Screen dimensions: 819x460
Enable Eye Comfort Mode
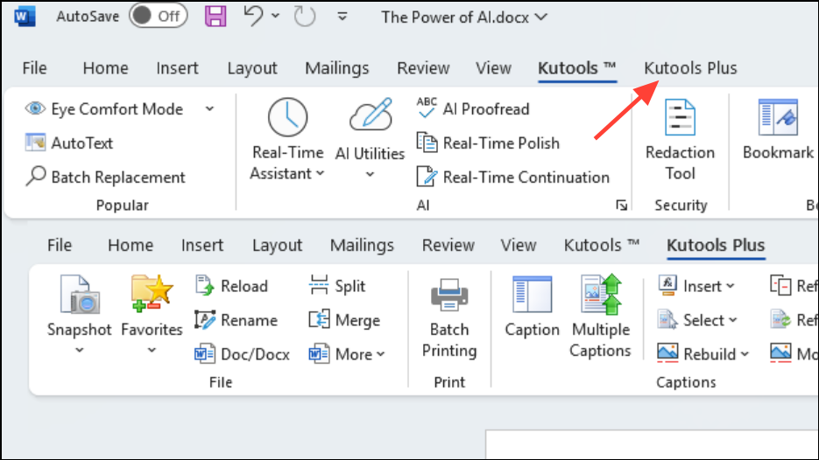pos(104,109)
